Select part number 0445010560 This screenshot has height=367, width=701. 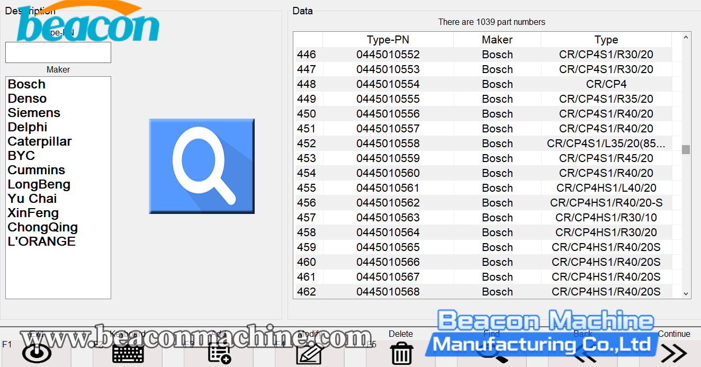(x=388, y=173)
